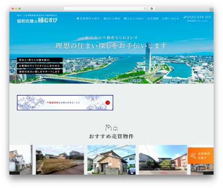The width and height of the screenshot is (223, 188).
Task: Open the narrow street property thumbnail
Action: tap(21, 160)
